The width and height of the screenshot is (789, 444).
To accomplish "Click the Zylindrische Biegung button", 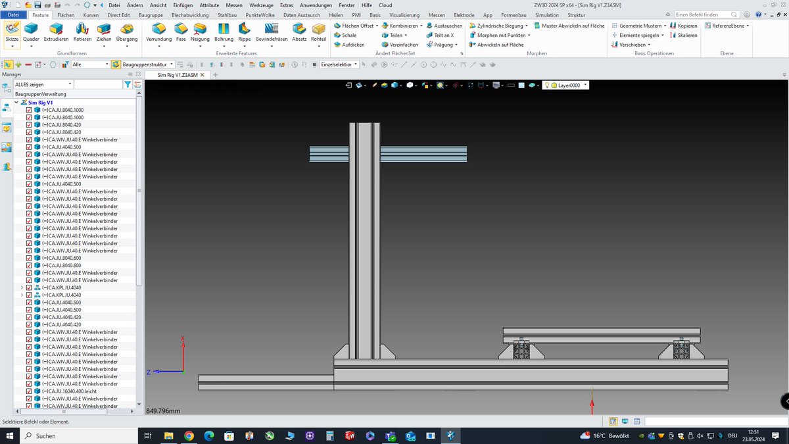I will [498, 26].
